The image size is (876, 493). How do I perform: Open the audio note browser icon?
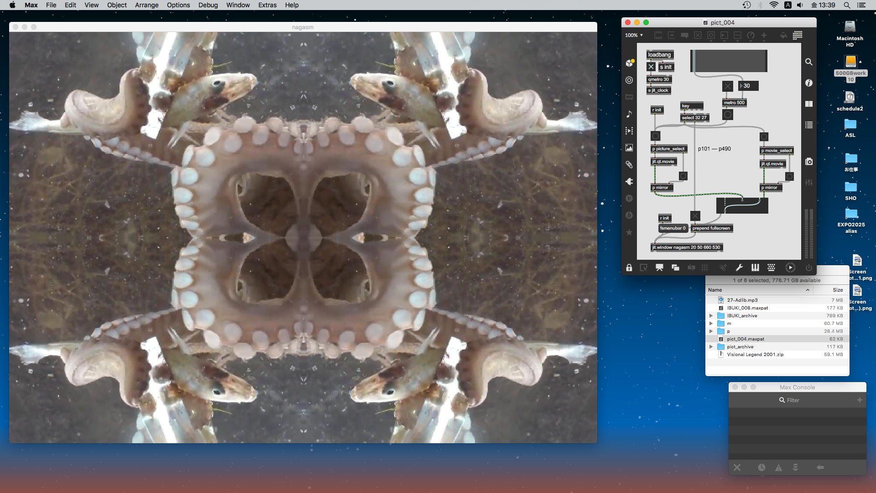point(629,114)
